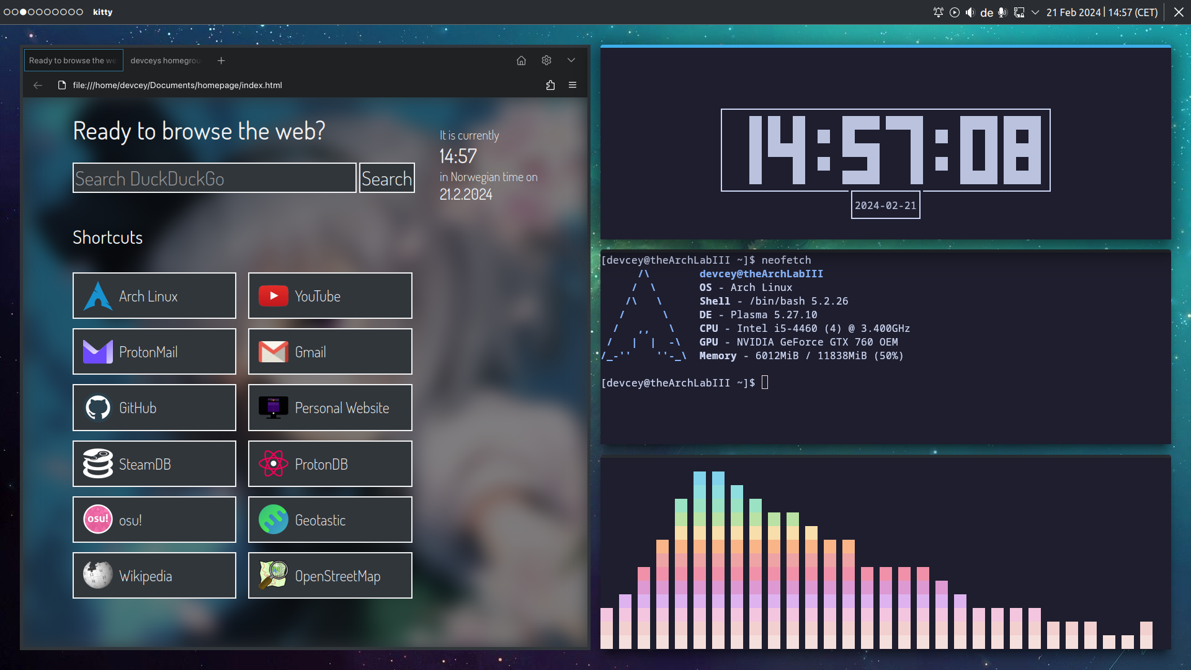Open the YouTube shortcut
The width and height of the screenshot is (1191, 670).
[x=330, y=296]
